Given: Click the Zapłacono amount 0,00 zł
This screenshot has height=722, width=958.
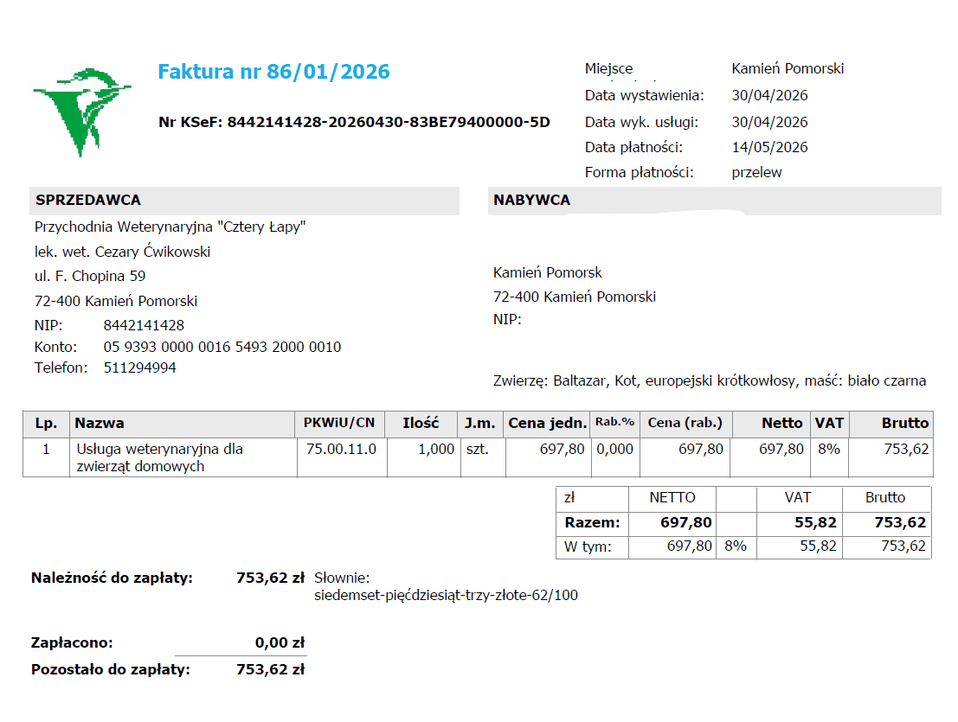Looking at the screenshot, I should point(280,642).
